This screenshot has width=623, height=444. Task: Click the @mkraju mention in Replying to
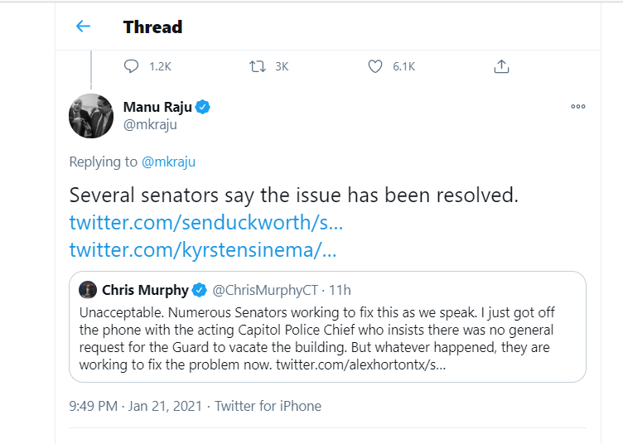[168, 162]
